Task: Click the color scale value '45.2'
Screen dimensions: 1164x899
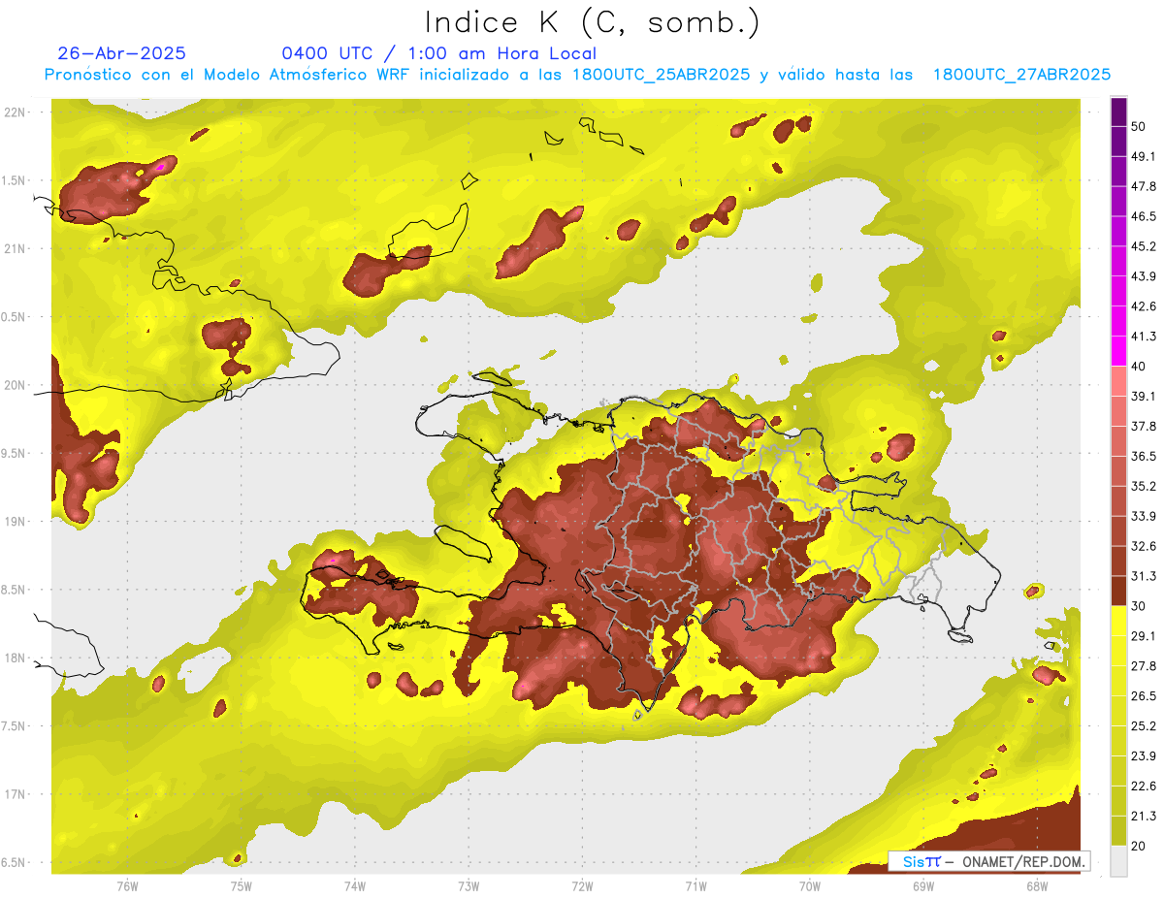Action: click(x=1144, y=246)
